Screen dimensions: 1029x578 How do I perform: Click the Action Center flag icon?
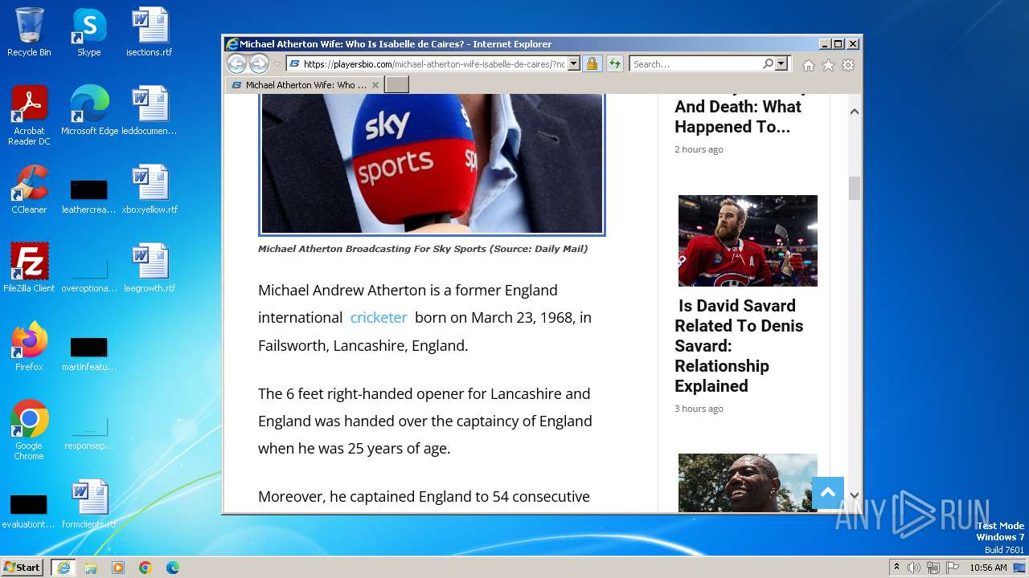(x=953, y=568)
